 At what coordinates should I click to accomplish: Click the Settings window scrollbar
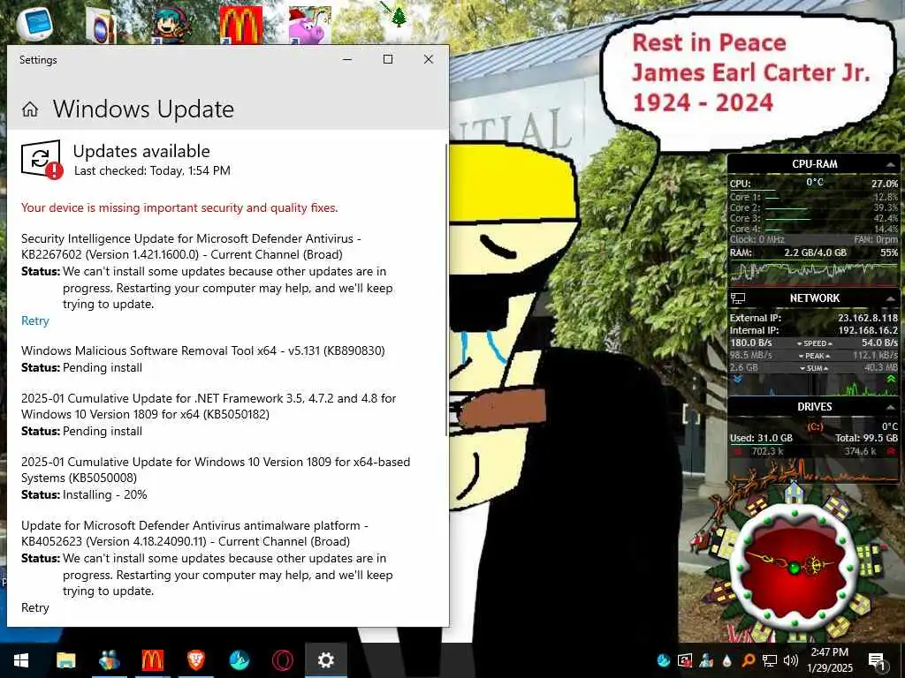(x=446, y=289)
